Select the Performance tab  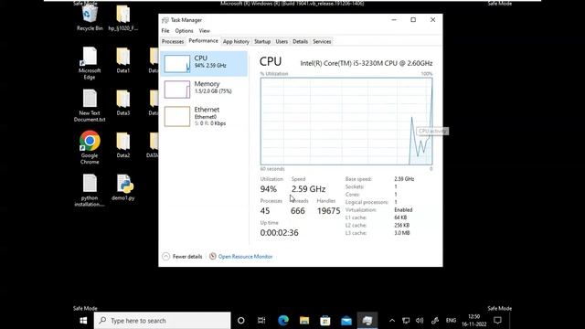point(203,41)
